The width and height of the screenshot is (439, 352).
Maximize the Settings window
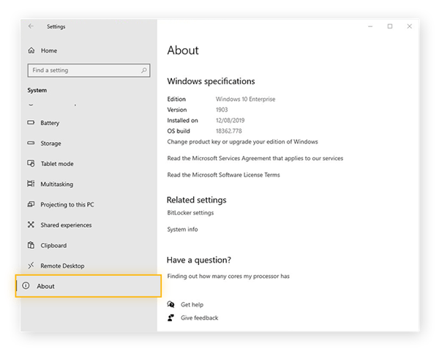click(390, 26)
